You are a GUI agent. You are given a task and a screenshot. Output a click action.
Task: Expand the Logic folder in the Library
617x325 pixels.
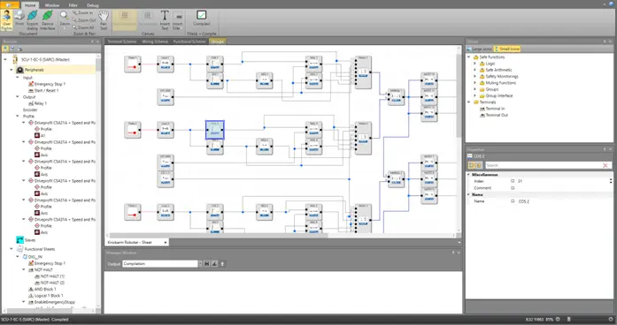(x=474, y=64)
